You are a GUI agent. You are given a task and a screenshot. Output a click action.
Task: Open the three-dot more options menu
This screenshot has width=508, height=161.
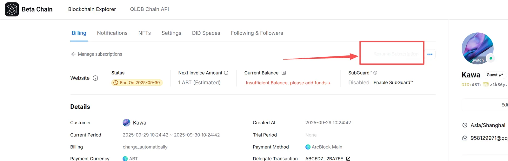430,54
